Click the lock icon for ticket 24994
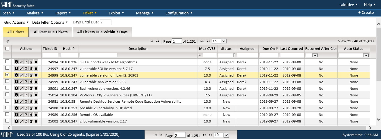 click(x=36, y=62)
